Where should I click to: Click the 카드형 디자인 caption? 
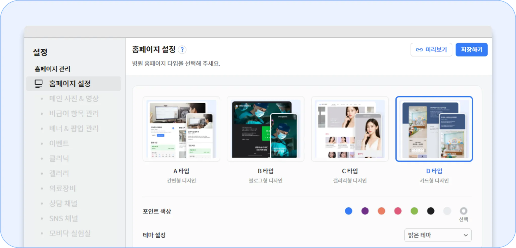(434, 180)
